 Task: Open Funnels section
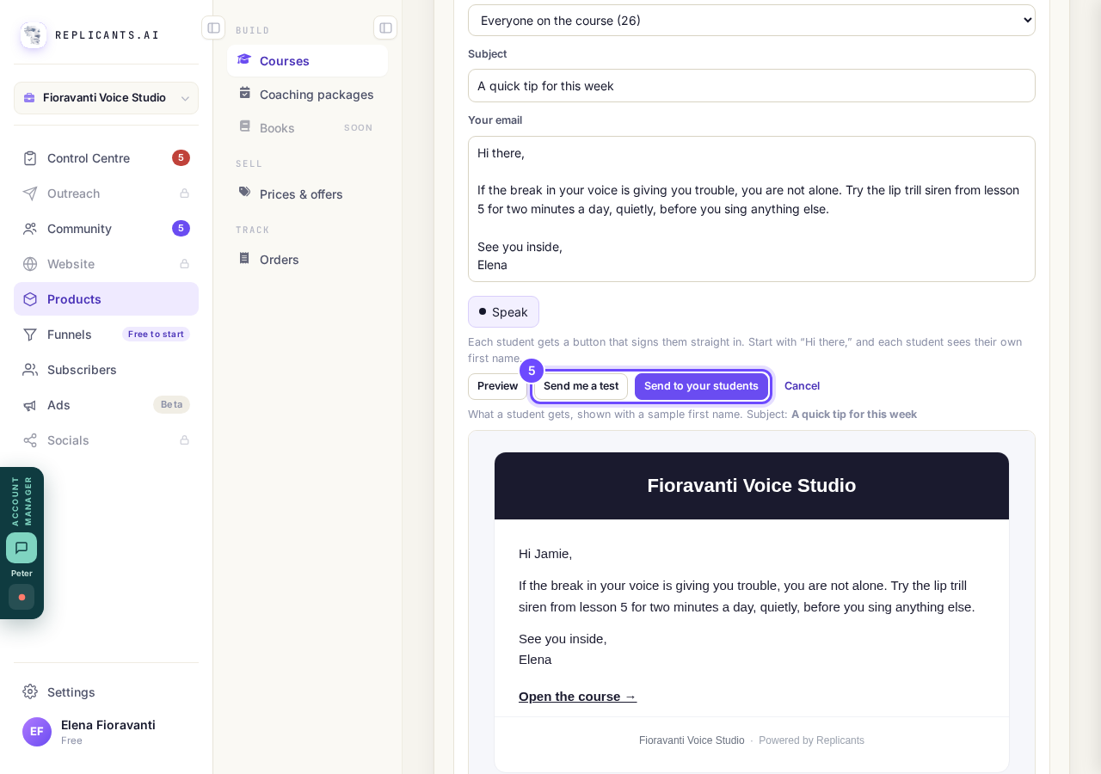point(106,335)
